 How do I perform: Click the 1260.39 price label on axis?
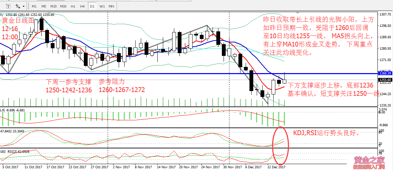[x=384, y=73]
